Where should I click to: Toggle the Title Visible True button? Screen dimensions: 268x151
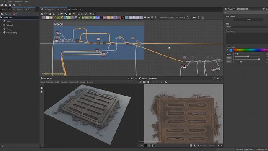(x=248, y=19)
